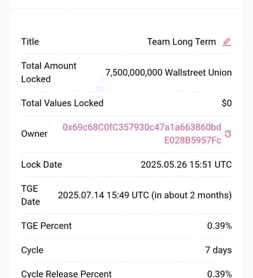Click the pencil edit icon beside Team Long Term
The height and width of the screenshot is (278, 253).
226,42
